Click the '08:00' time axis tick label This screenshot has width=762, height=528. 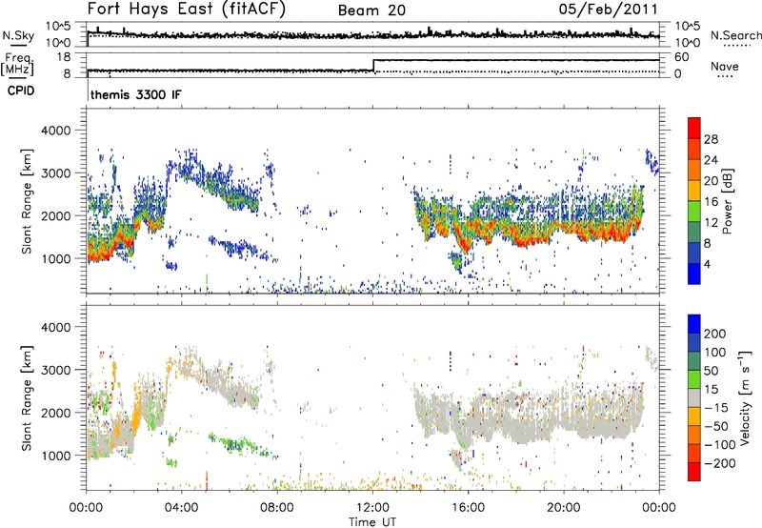pyautogui.click(x=277, y=508)
